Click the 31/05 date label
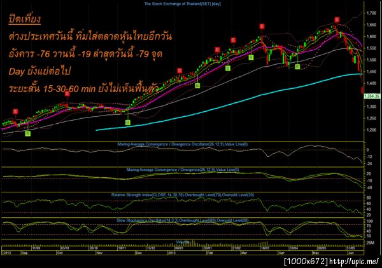Image resolution: width=382 pixels, height=268 pixels. click(351, 248)
